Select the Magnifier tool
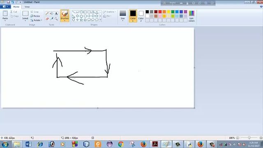This screenshot has height=148, width=263. [x=56, y=19]
